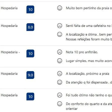This screenshot has width=112, height=112.
Task: Click the comment "A localização, próximo a praia"
Action: [x=88, y=74]
